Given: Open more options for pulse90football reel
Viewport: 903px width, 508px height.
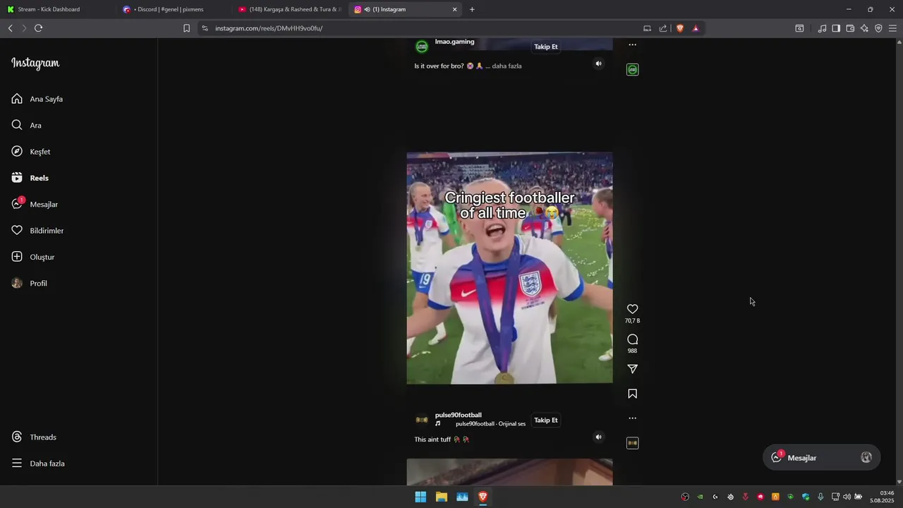Looking at the screenshot, I should pos(632,418).
